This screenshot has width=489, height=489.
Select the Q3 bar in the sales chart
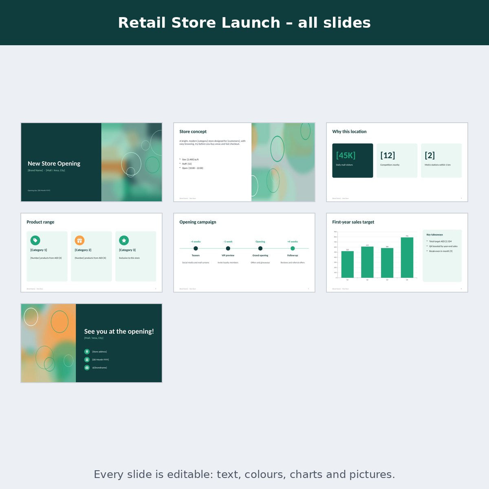coord(387,263)
